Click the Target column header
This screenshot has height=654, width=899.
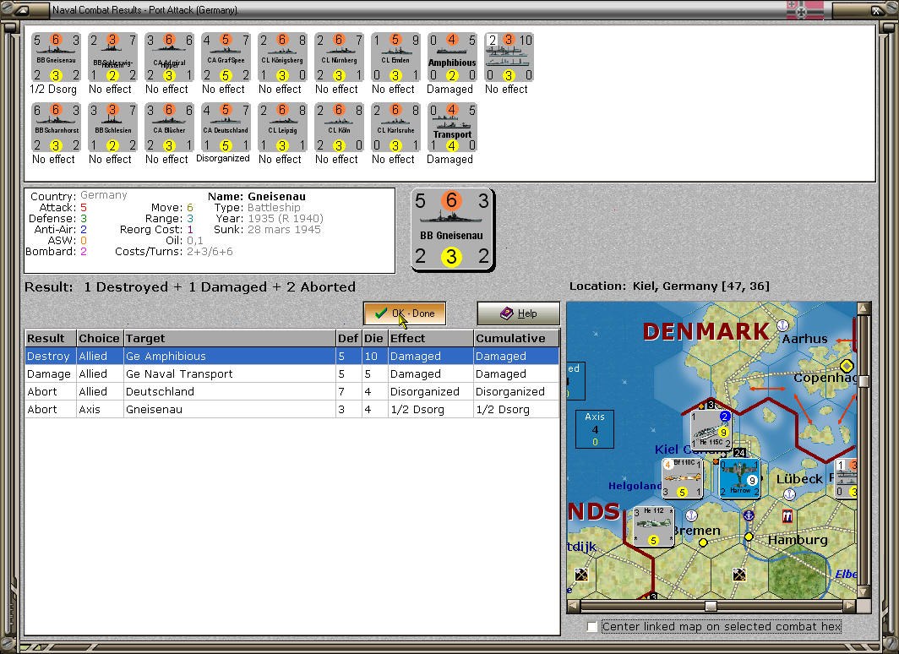(x=229, y=338)
